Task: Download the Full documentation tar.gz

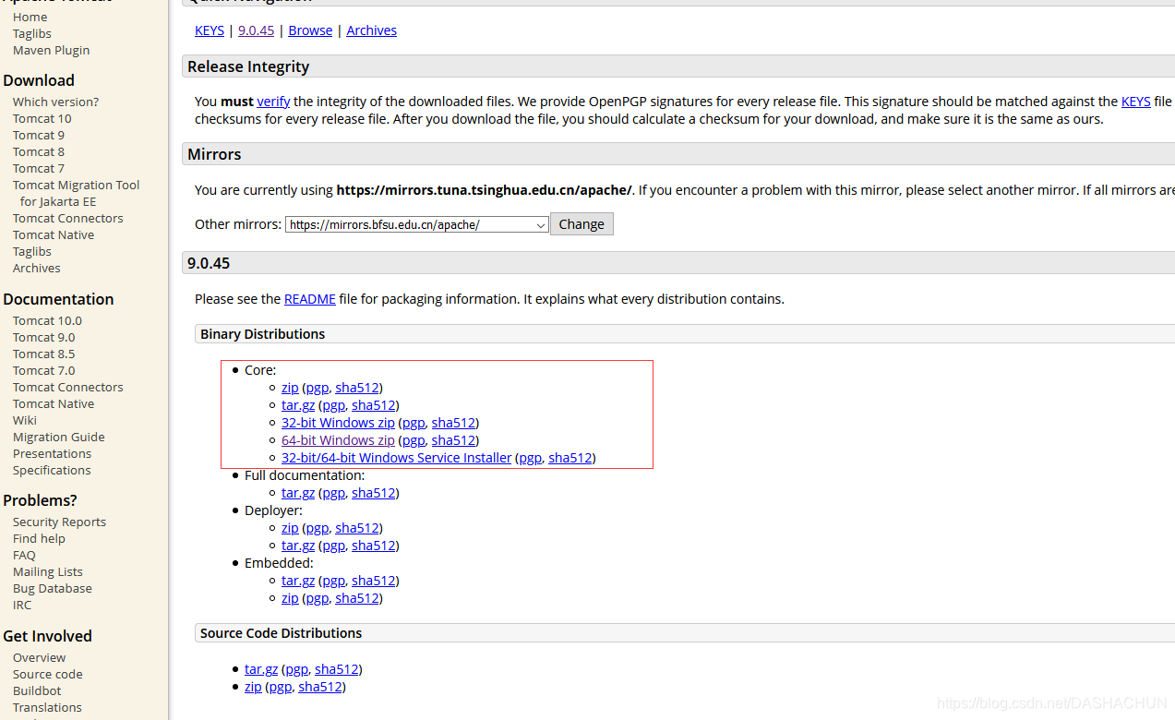Action: point(298,493)
